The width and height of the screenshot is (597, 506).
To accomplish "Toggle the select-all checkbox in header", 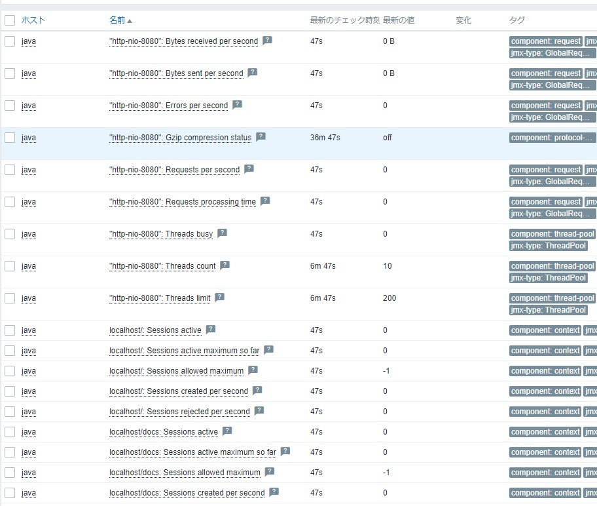I will coord(10,20).
